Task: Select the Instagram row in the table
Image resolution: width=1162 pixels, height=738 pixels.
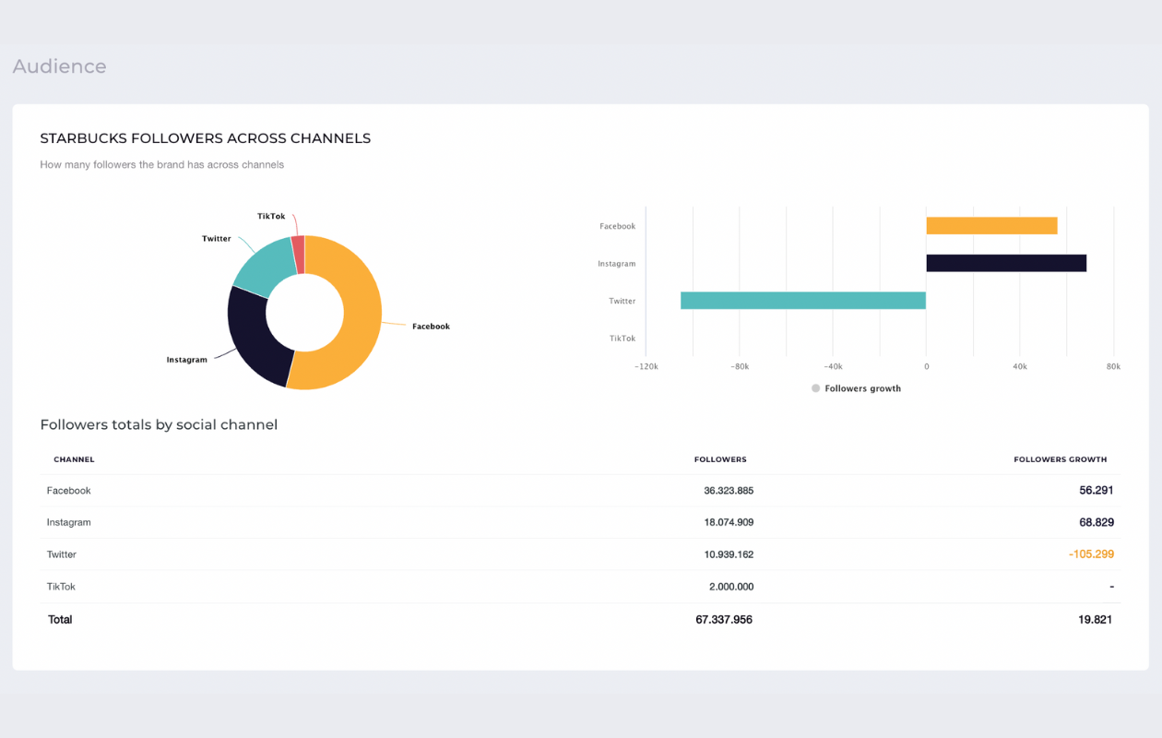Action: click(581, 522)
